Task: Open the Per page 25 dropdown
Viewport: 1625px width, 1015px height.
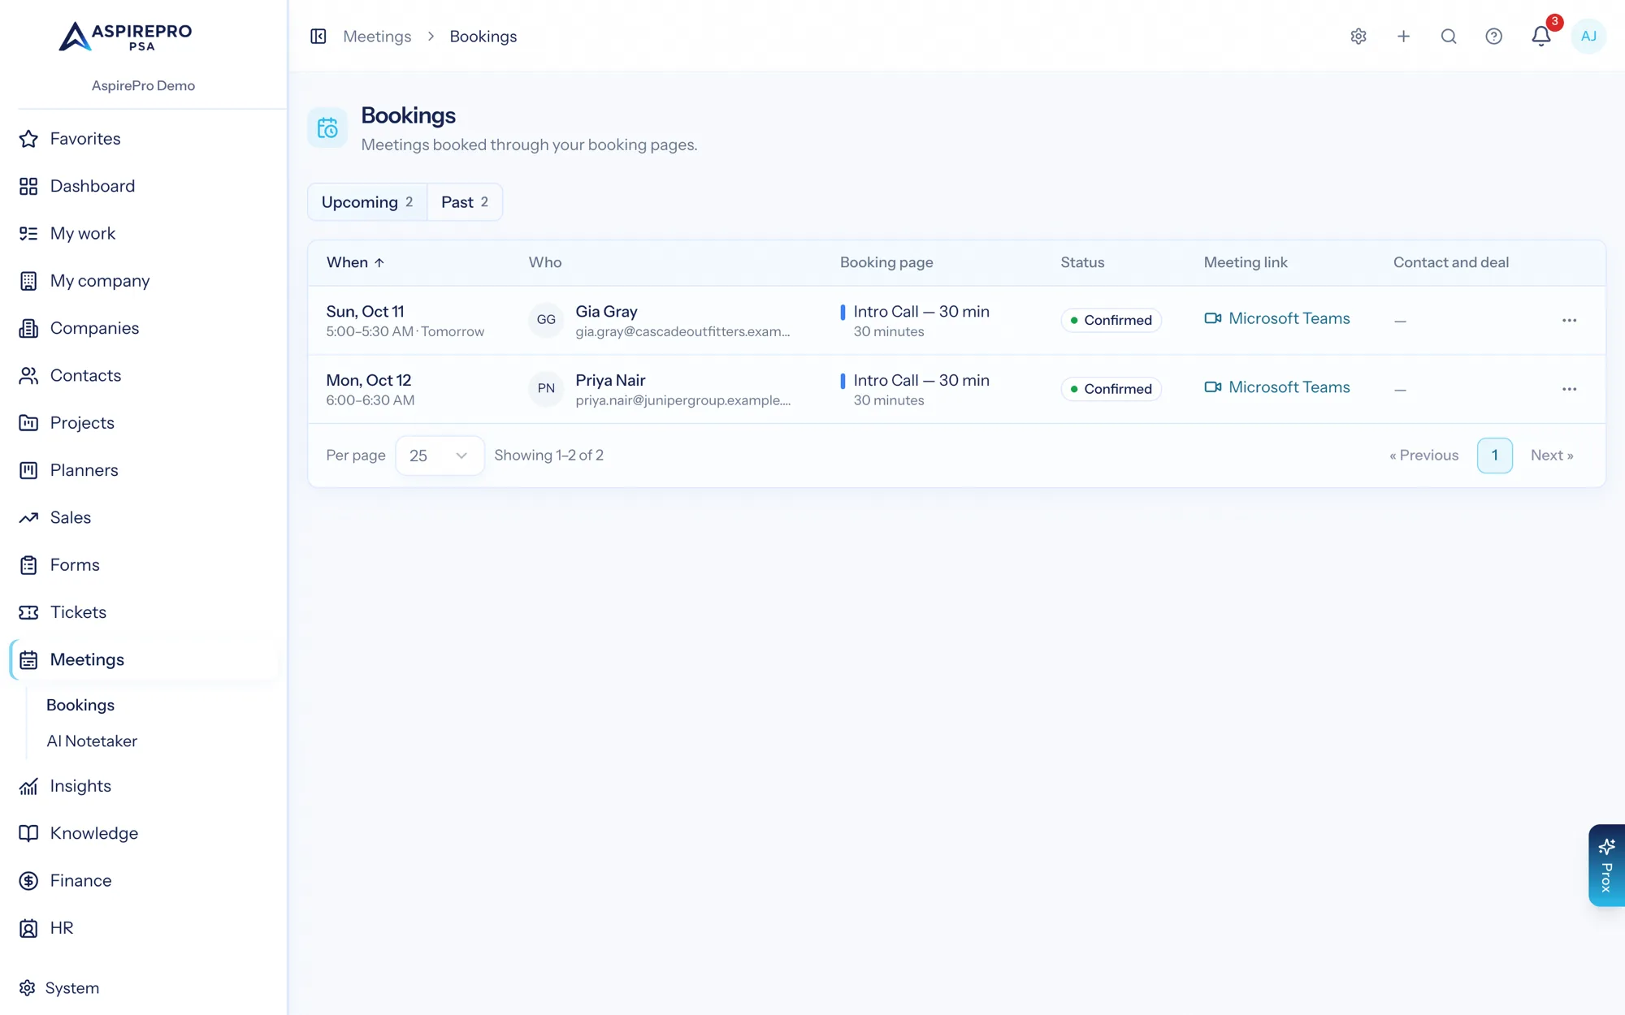Action: click(440, 456)
